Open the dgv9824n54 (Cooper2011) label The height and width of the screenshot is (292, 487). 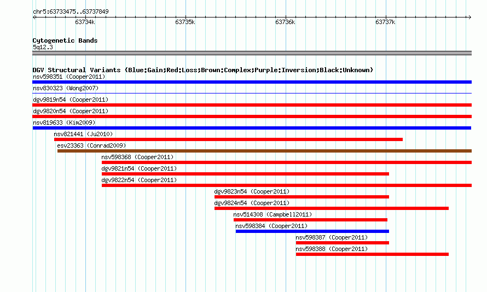coord(252,203)
